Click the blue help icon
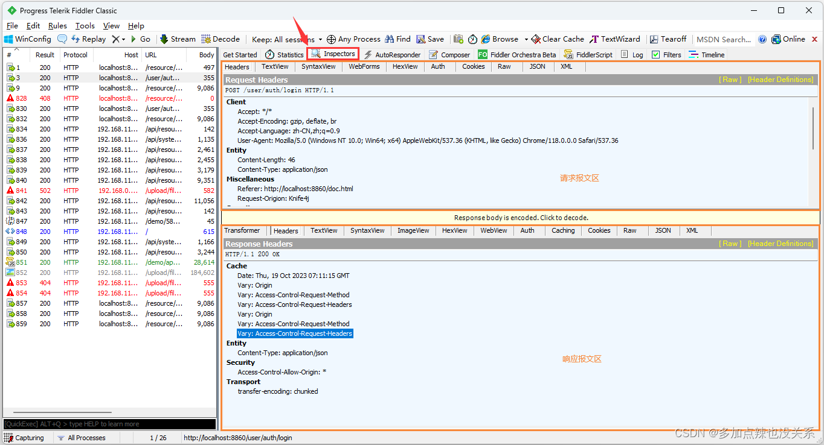 (x=762, y=39)
